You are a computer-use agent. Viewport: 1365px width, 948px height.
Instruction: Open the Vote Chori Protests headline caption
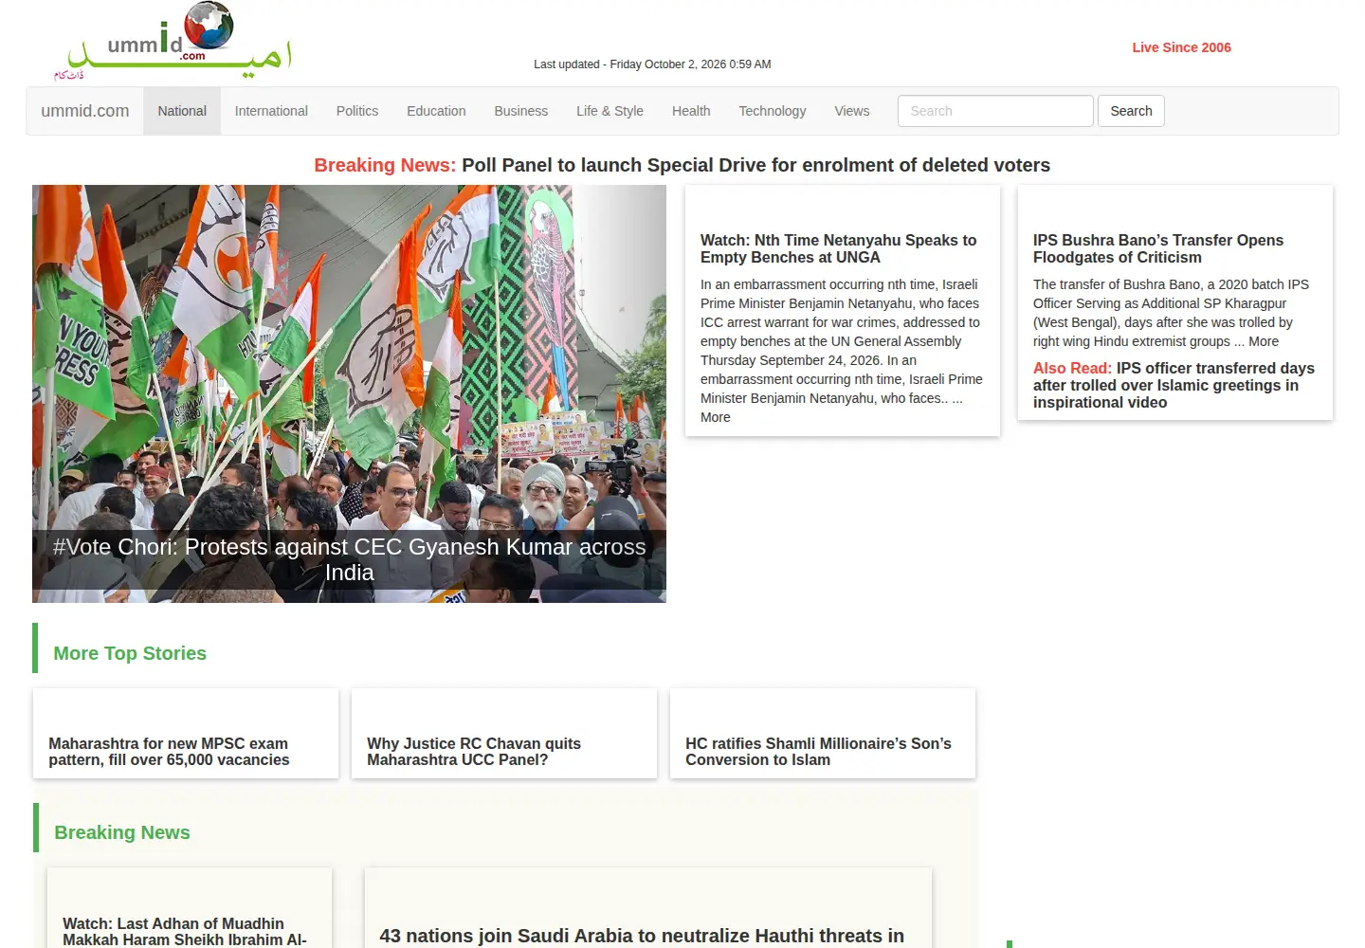(x=349, y=559)
